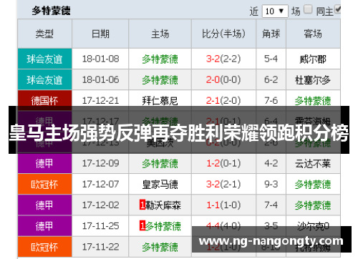358x259 pixels.
Task: Open home team 多特蒙德 in 18-01-08 row
Action: [x=160, y=59]
